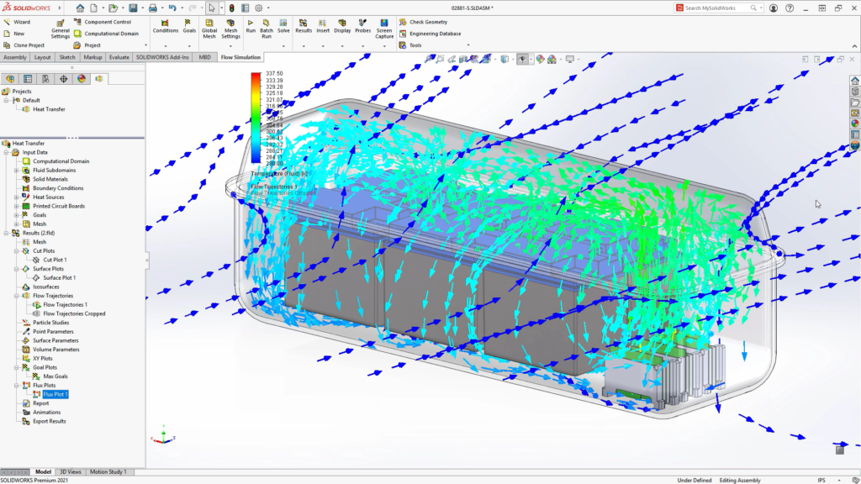This screenshot has height=484, width=861.
Task: Toggle Hide/Show Items in view toolbar
Action: [x=522, y=60]
